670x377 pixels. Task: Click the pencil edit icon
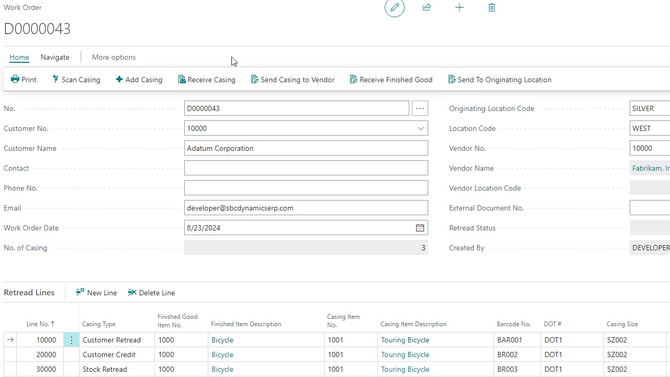[395, 7]
